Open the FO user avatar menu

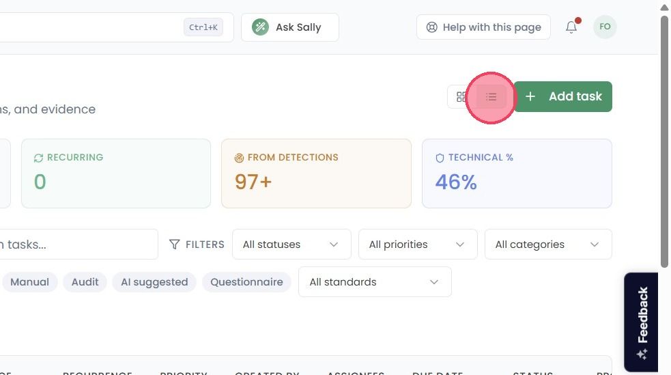(605, 27)
